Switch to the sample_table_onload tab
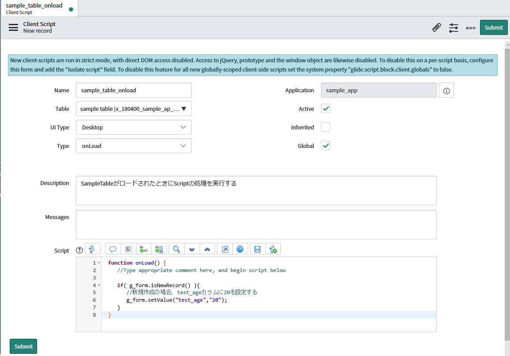The height and width of the screenshot is (356, 510). 34,8
